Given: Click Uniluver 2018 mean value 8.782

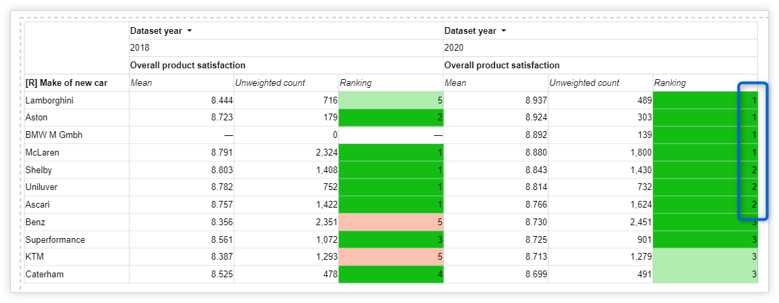Looking at the screenshot, I should tap(222, 187).
